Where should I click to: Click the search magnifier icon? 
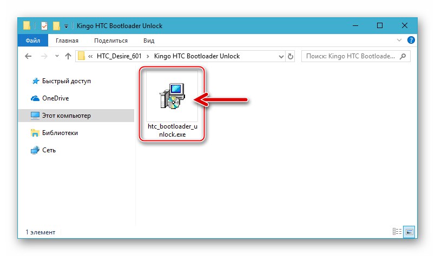(x=403, y=56)
